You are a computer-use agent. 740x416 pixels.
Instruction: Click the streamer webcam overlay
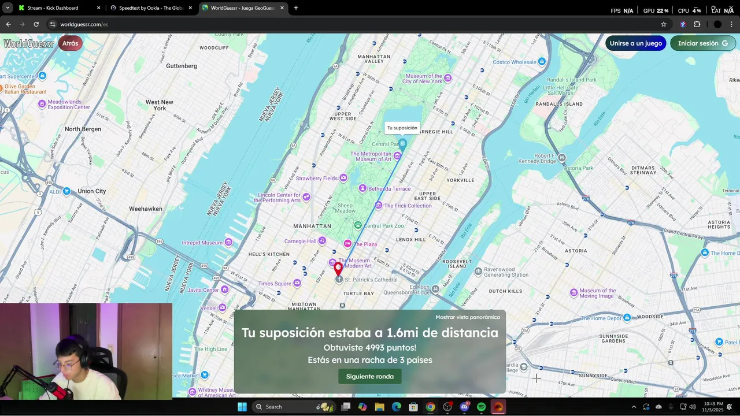click(86, 351)
